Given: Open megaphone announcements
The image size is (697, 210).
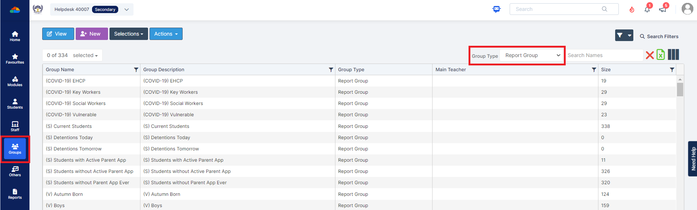Looking at the screenshot, I should (x=663, y=9).
